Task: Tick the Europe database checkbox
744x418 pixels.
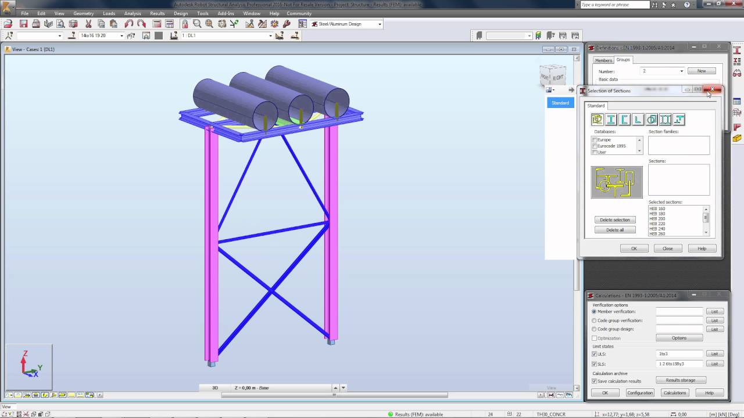Action: click(x=595, y=140)
